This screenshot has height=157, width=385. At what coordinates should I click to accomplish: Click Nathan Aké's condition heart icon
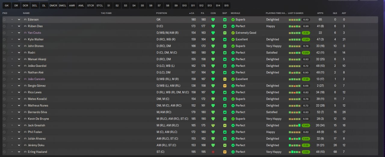tap(213, 73)
